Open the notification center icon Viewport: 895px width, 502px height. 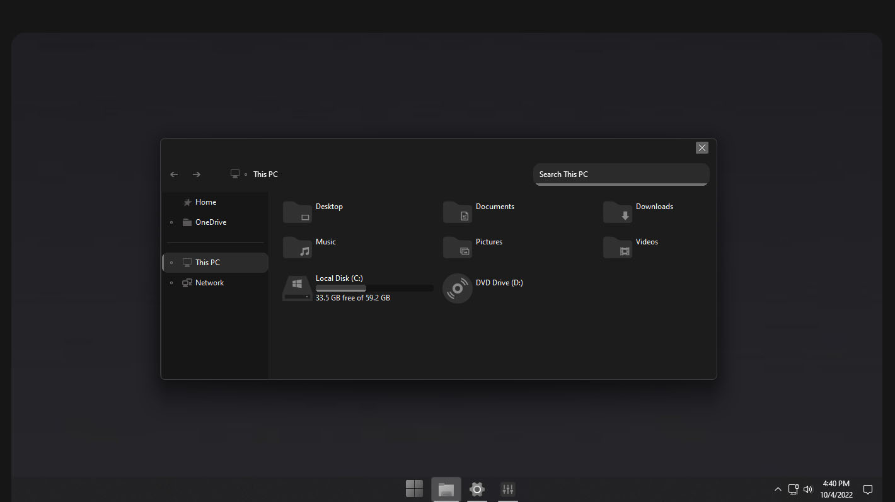(868, 489)
